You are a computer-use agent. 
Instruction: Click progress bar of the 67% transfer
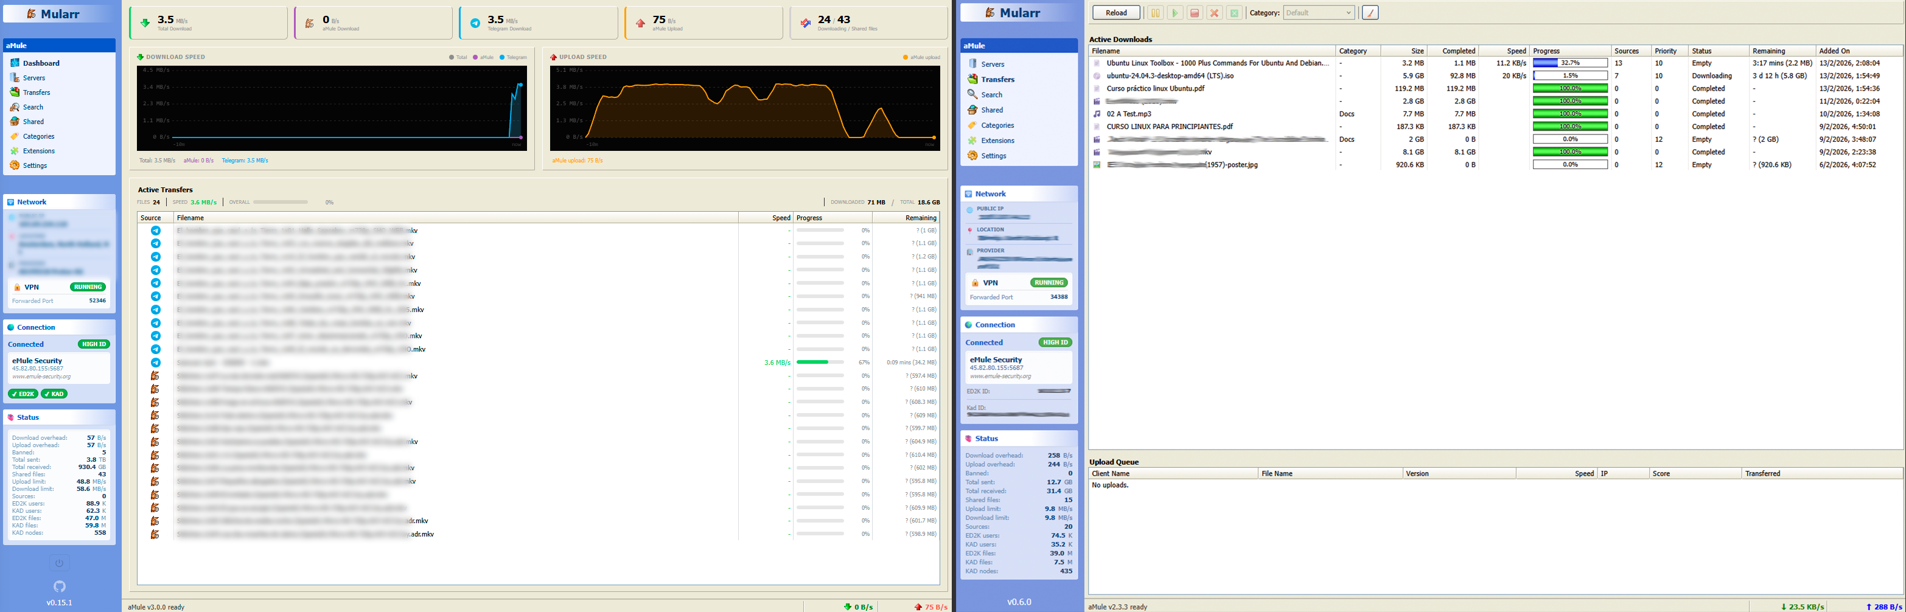[x=820, y=363]
